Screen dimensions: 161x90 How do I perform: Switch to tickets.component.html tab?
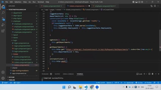click(x=52, y=6)
